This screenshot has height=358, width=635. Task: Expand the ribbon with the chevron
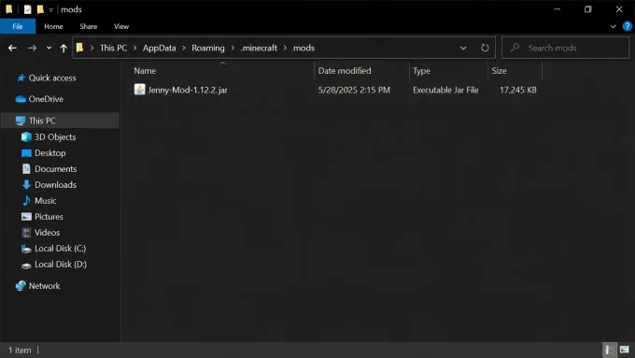click(613, 26)
